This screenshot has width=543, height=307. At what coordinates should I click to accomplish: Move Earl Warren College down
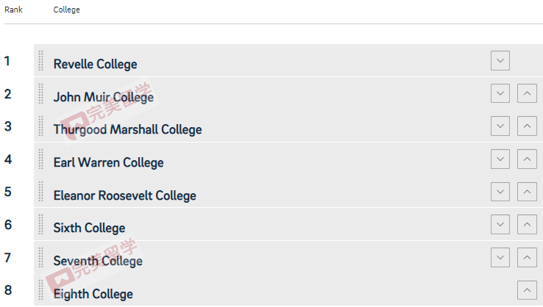point(500,159)
